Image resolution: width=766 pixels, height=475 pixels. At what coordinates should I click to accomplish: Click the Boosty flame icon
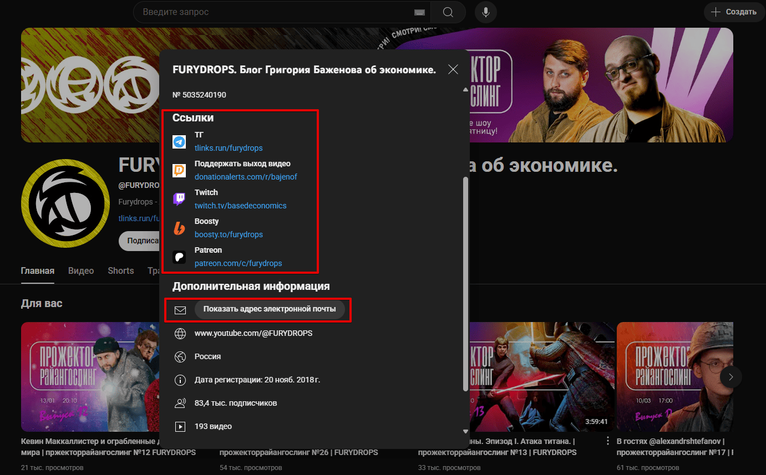(179, 228)
